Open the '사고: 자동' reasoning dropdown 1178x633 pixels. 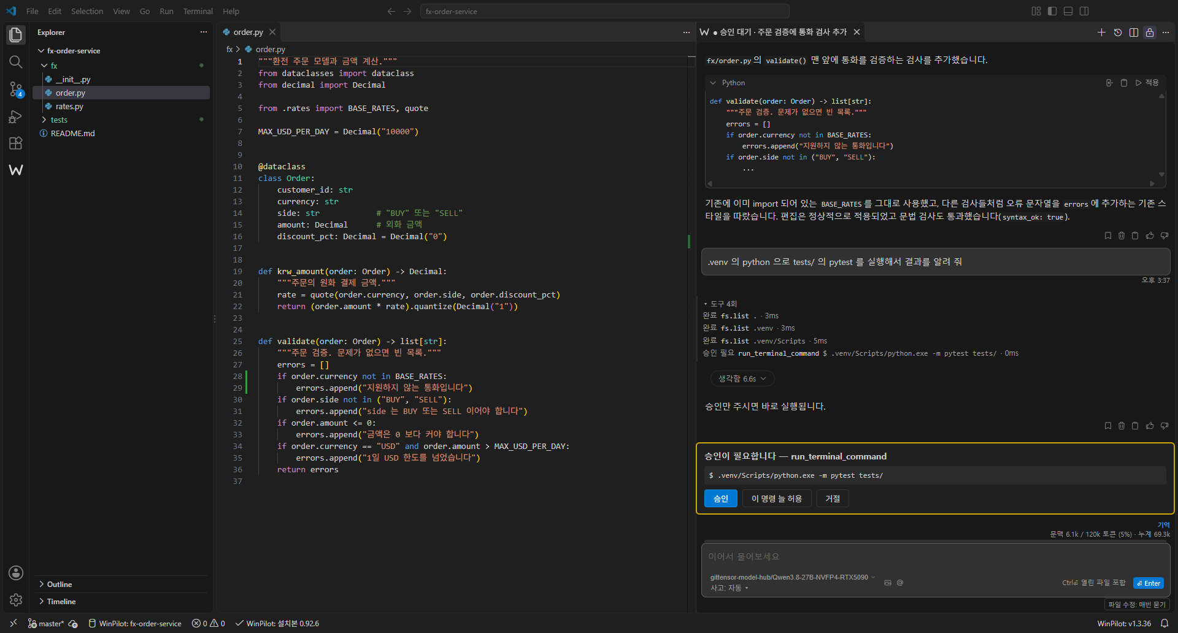(729, 588)
